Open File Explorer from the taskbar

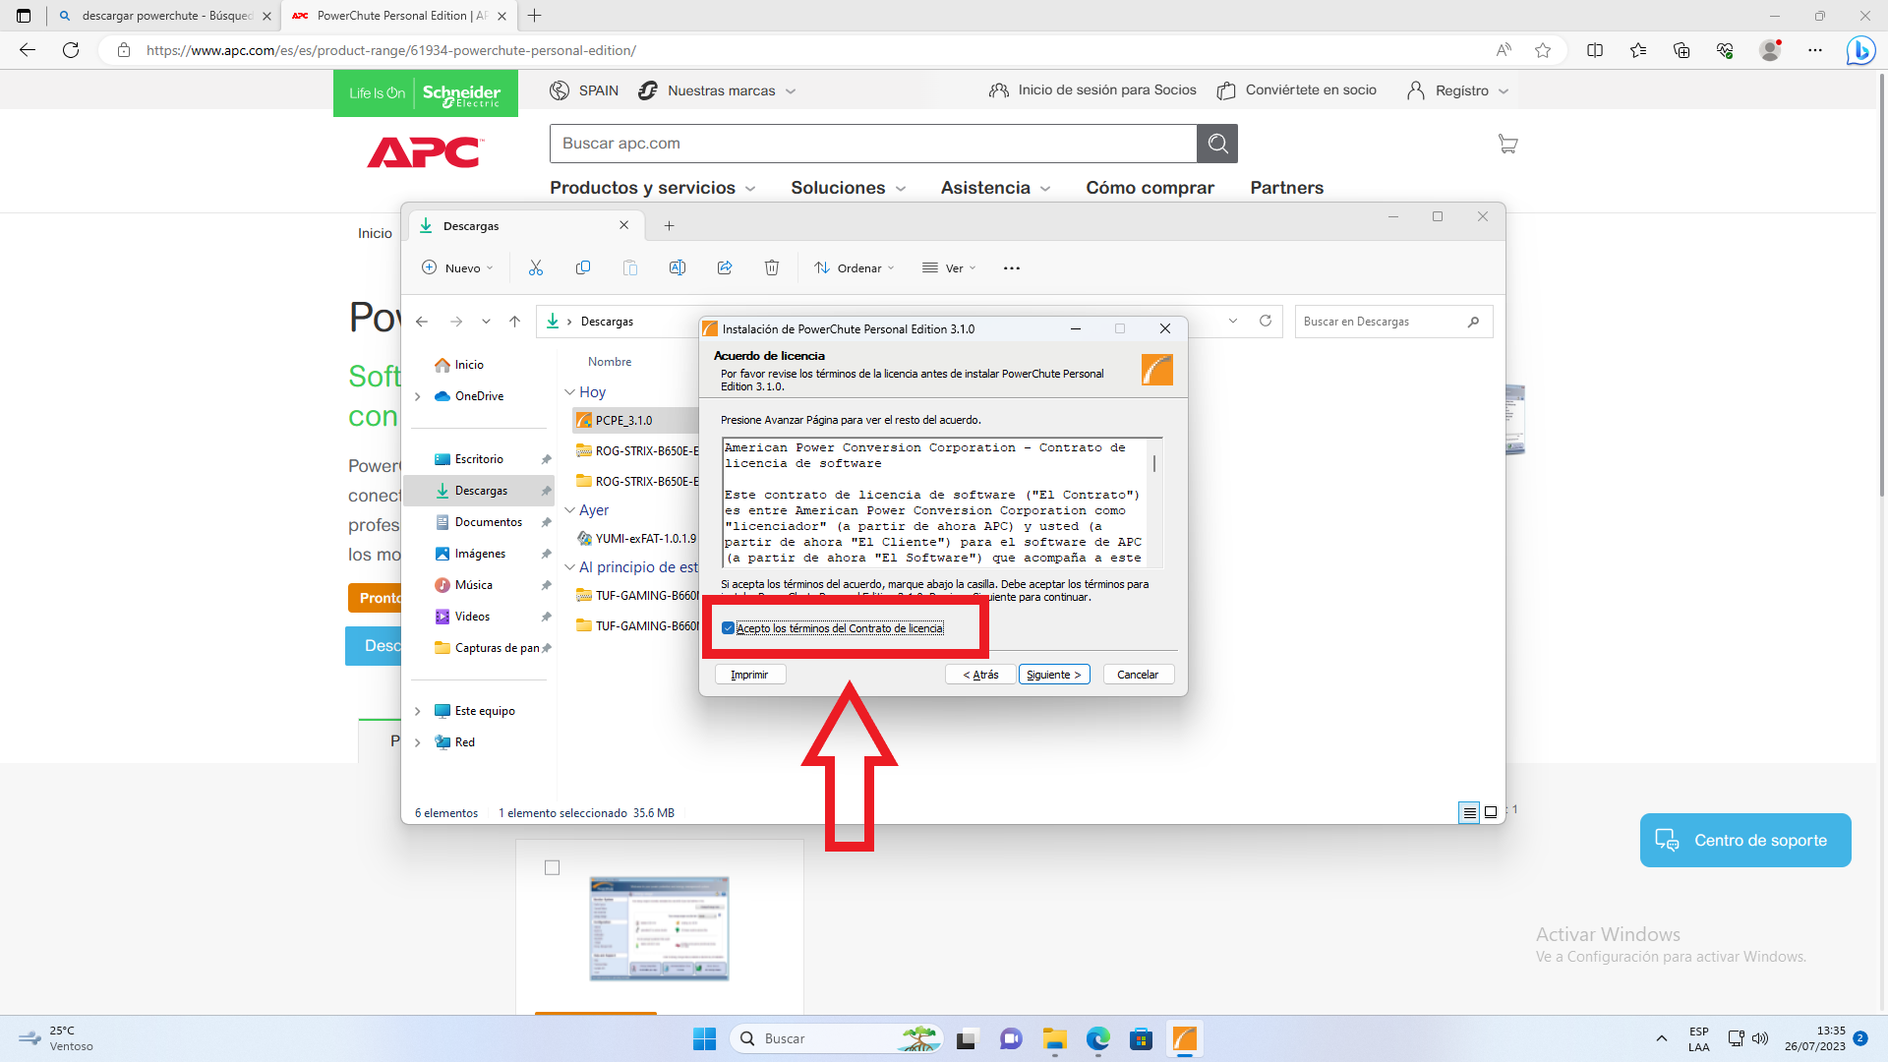click(1055, 1038)
